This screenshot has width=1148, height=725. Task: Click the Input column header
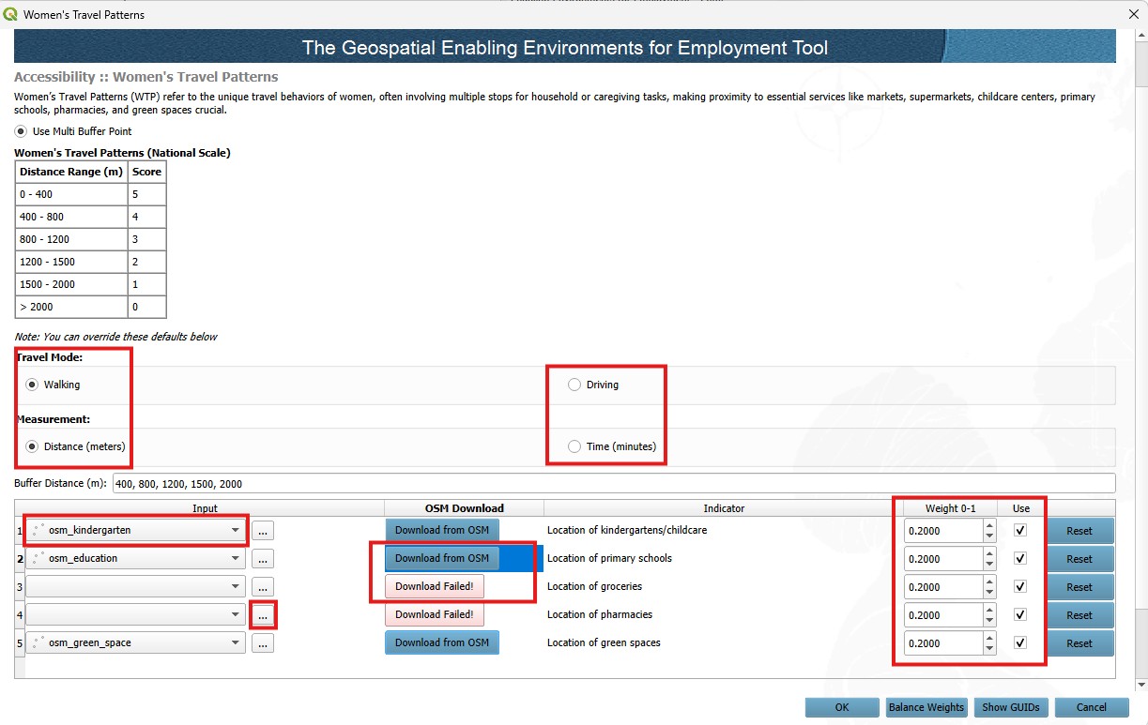coord(205,508)
